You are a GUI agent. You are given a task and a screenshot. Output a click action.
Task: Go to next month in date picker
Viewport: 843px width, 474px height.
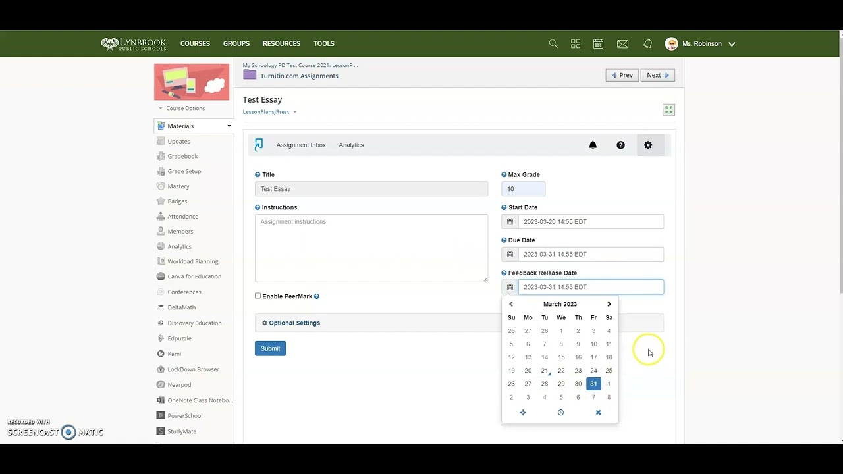(x=609, y=304)
